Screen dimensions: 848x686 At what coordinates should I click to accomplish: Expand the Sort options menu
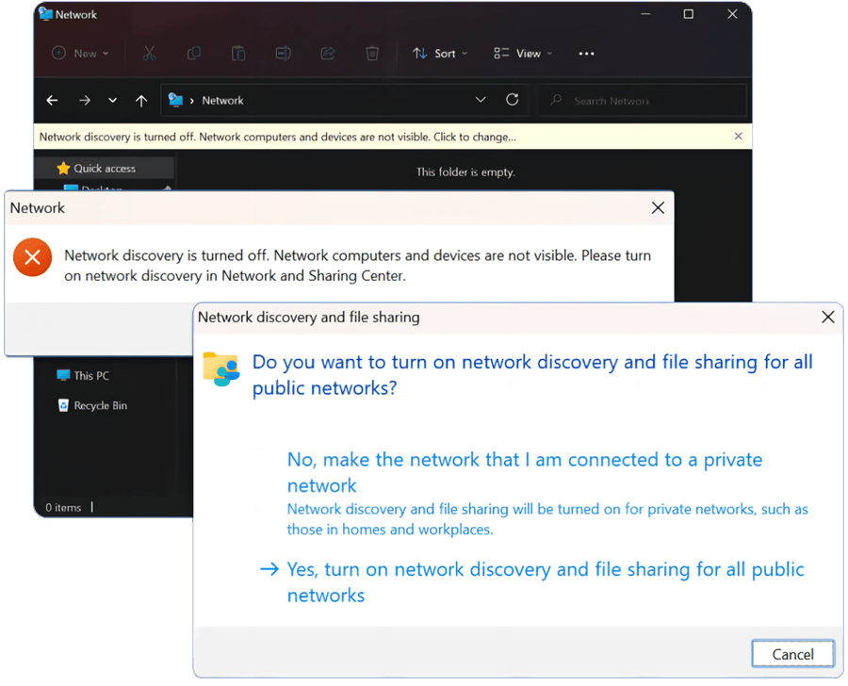pos(440,54)
